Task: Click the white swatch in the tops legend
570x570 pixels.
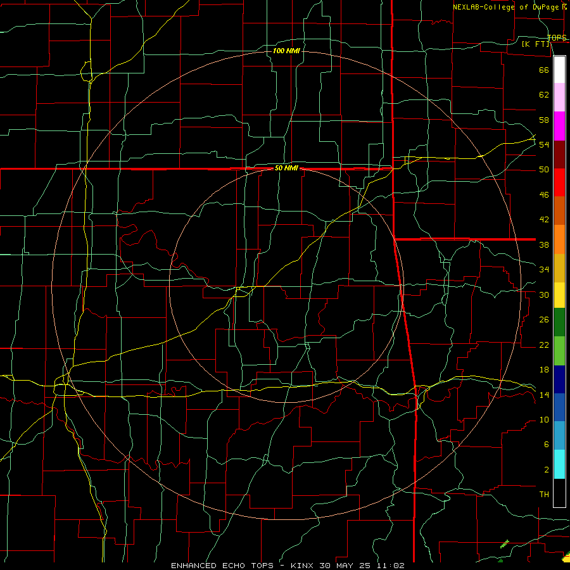Action: (559, 70)
